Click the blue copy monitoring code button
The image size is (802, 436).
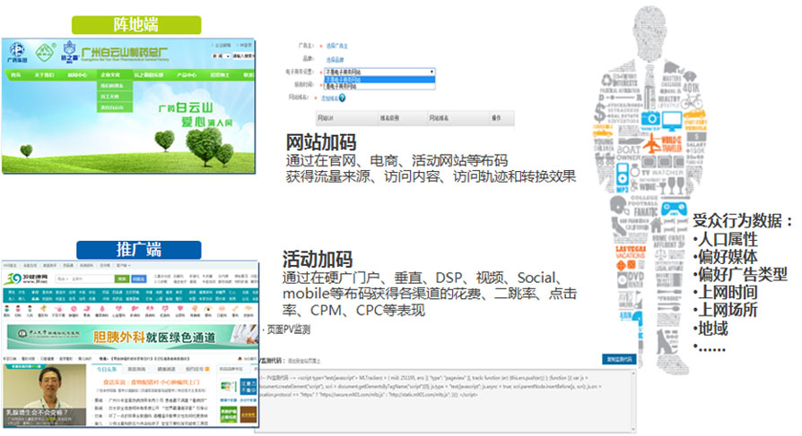pyautogui.click(x=619, y=359)
